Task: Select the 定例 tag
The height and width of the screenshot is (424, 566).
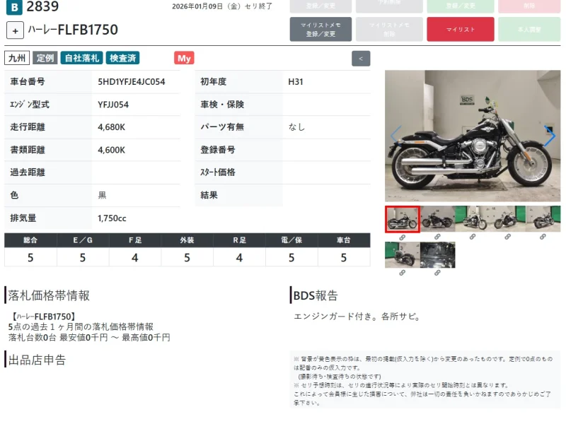Action: [45, 58]
